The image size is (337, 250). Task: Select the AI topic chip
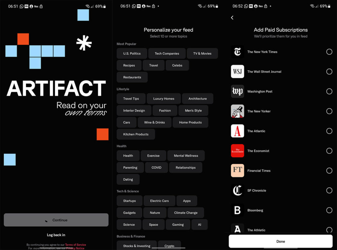click(200, 225)
